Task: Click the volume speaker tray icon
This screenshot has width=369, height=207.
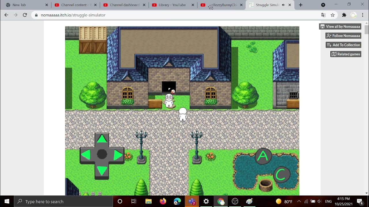Action: click(x=319, y=201)
